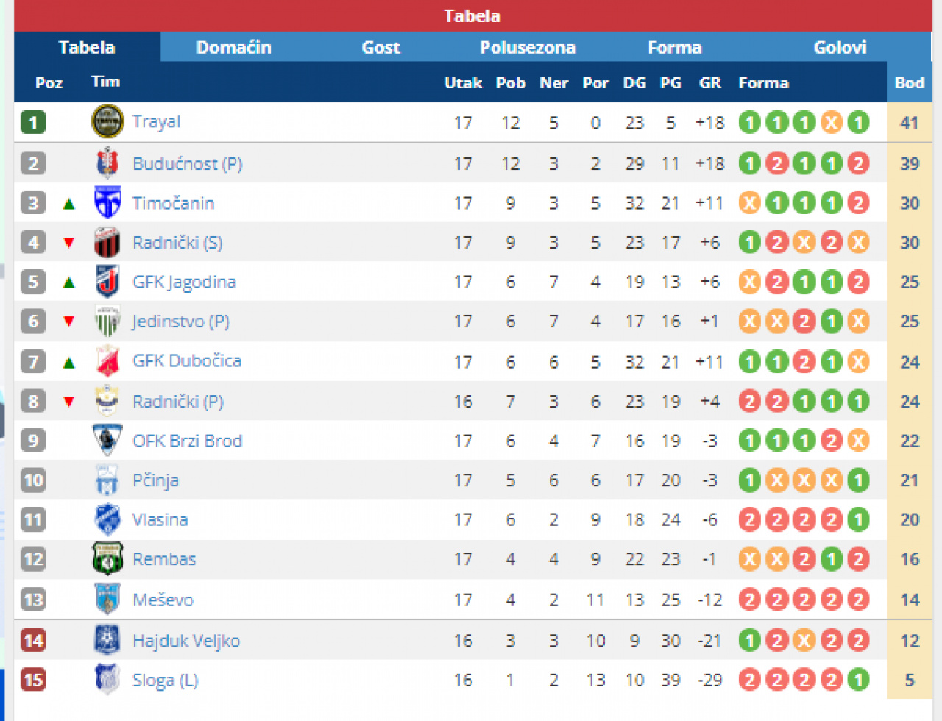Click the Budućnost (P) team logo
942x721 pixels.
pos(107,163)
